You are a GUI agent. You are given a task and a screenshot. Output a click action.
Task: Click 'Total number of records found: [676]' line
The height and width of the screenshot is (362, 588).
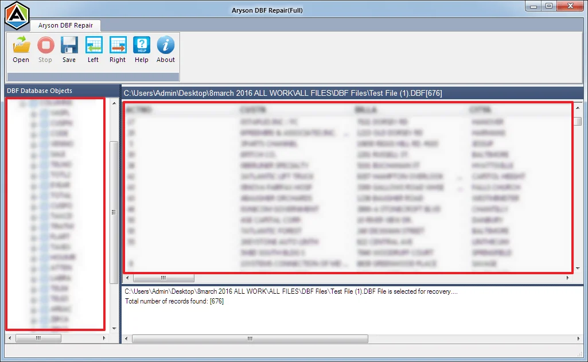174,301
